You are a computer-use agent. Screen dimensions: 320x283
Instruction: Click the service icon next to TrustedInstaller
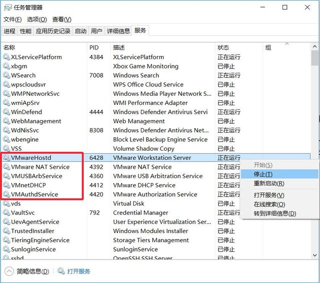pos(6,231)
